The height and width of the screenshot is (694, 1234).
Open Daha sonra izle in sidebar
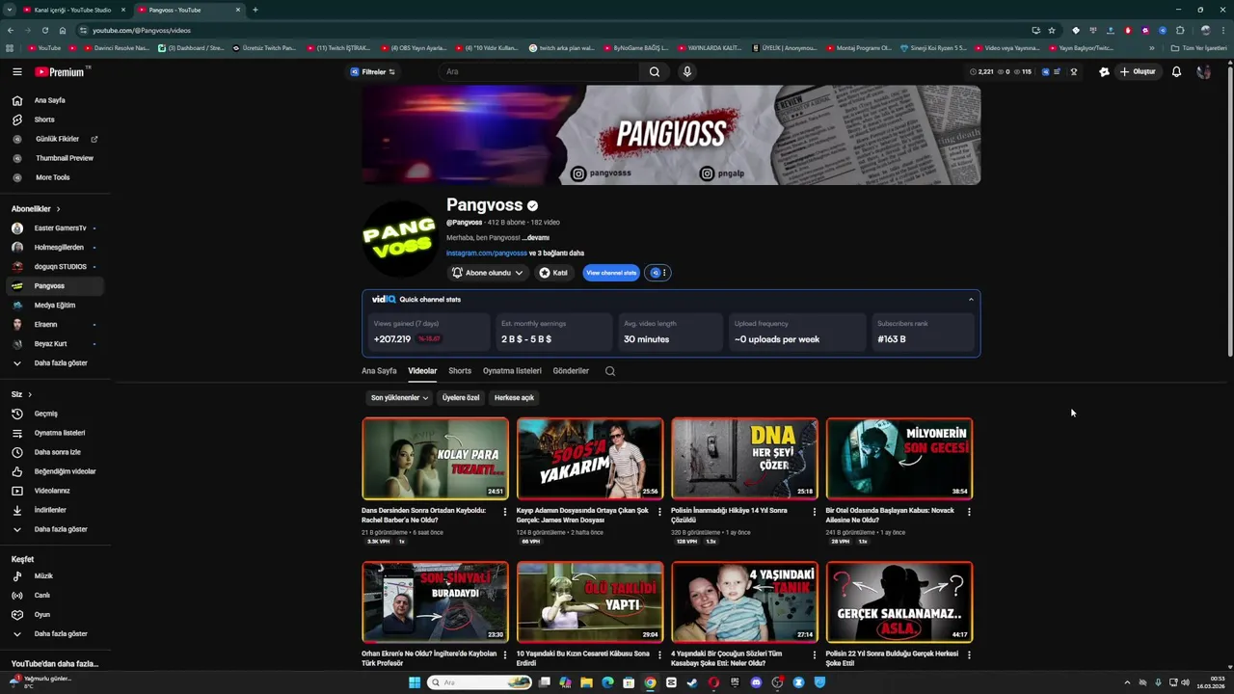[58, 452]
